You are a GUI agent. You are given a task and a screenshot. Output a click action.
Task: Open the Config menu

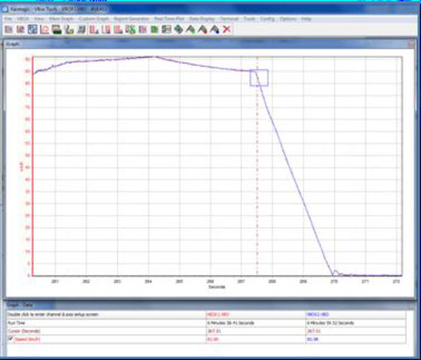click(x=267, y=19)
